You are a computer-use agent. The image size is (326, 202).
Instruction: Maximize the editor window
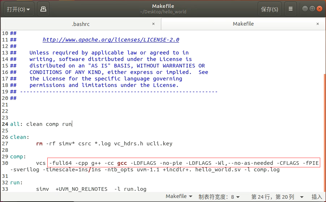click(x=312, y=9)
